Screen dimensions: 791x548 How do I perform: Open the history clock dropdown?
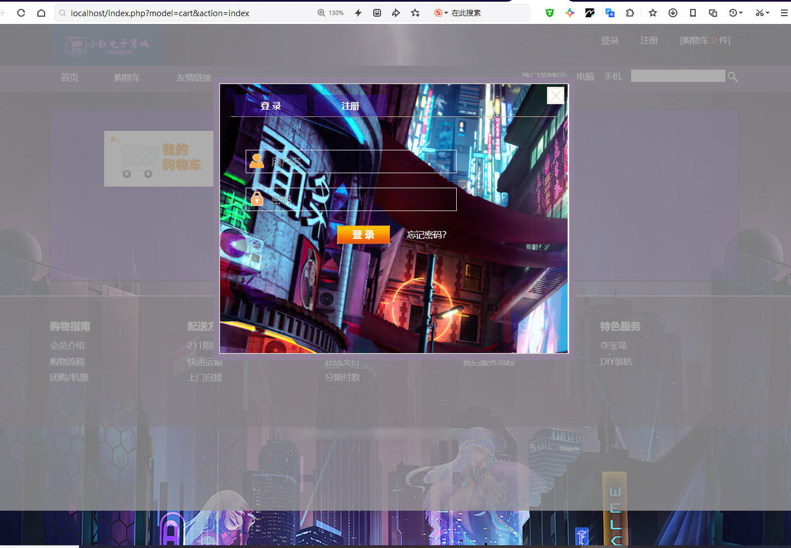[736, 13]
